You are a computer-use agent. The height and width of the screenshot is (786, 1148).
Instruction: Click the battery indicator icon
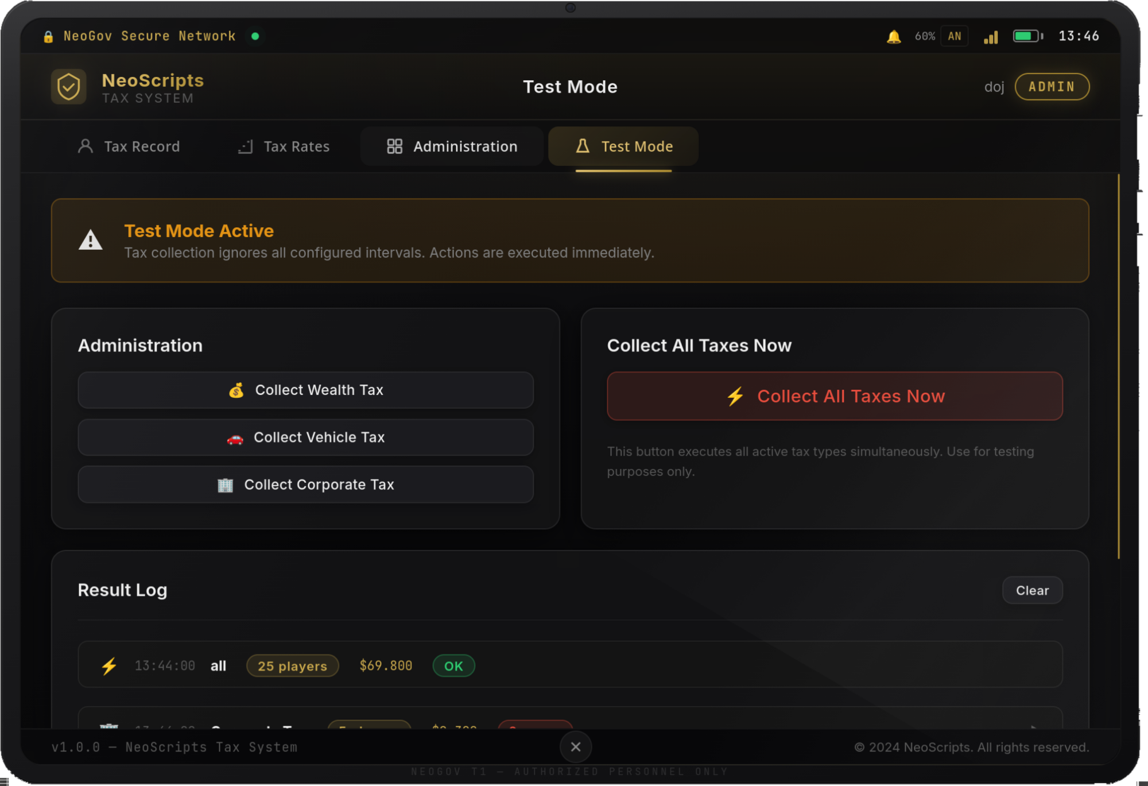1027,36
